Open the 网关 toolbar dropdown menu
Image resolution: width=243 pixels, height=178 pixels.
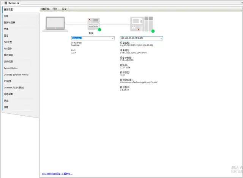click(x=55, y=9)
